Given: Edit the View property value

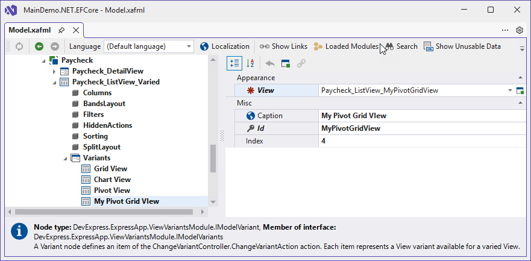Looking at the screenshot, I should pyautogui.click(x=412, y=90).
